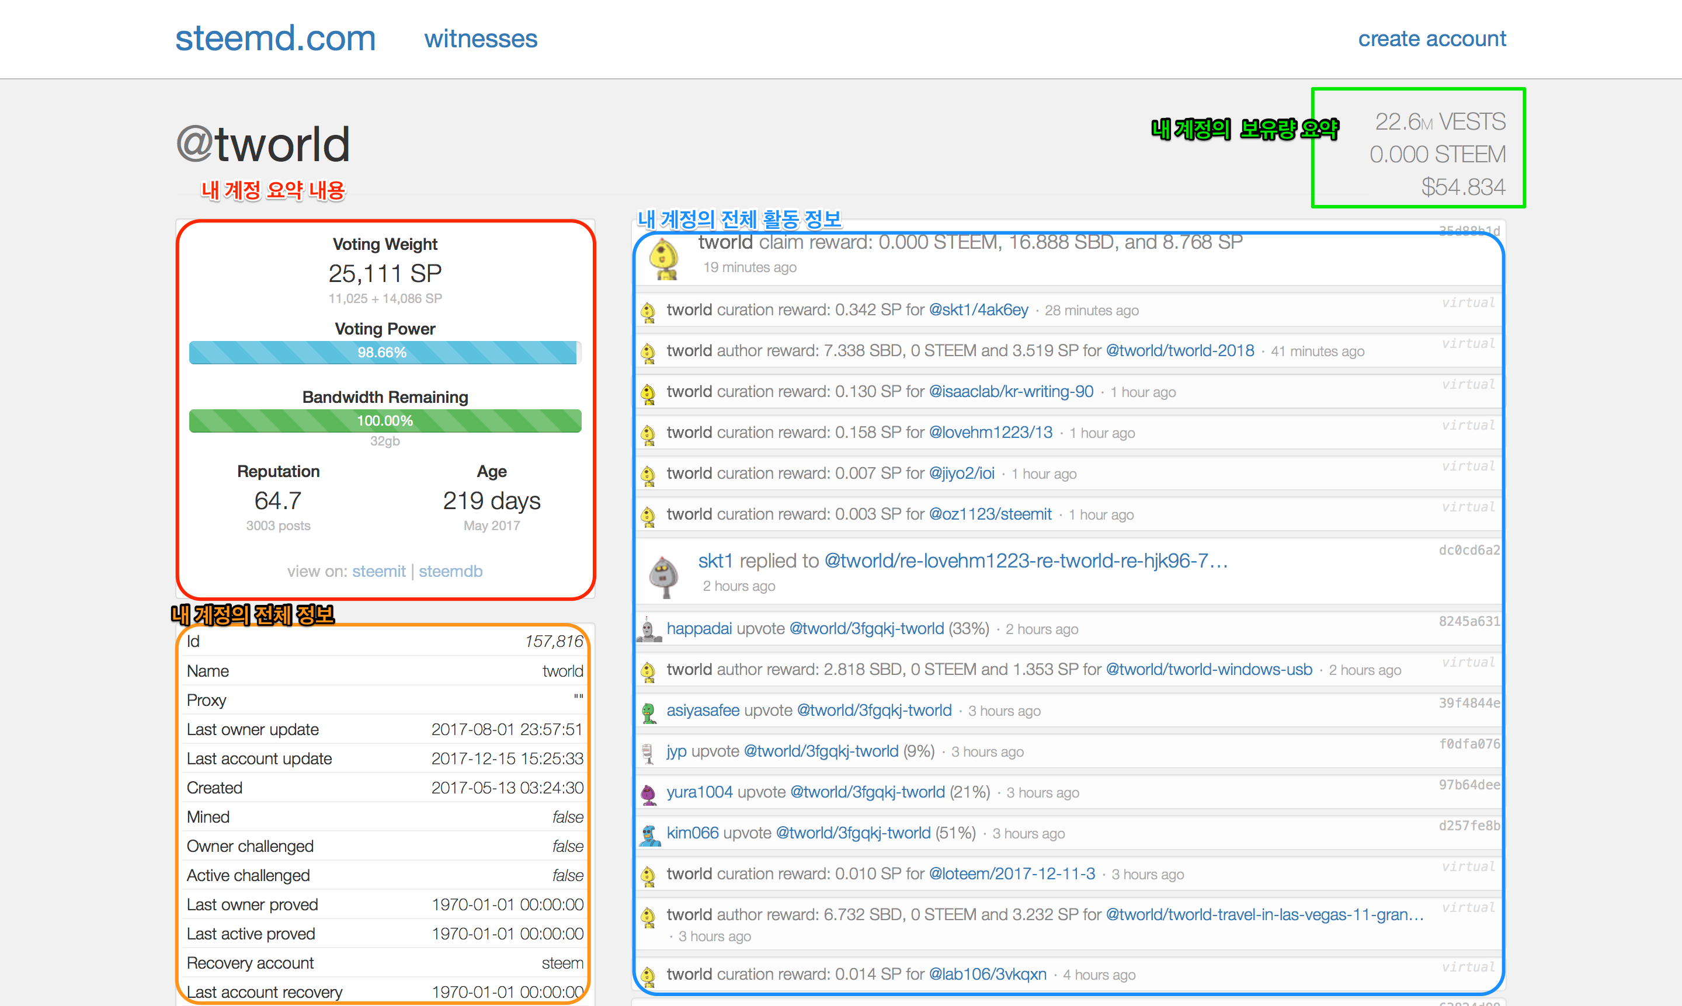Click avatar beside lab106/3vkqxn curation reward
Viewport: 1682px width, 1006px height.
[x=648, y=976]
